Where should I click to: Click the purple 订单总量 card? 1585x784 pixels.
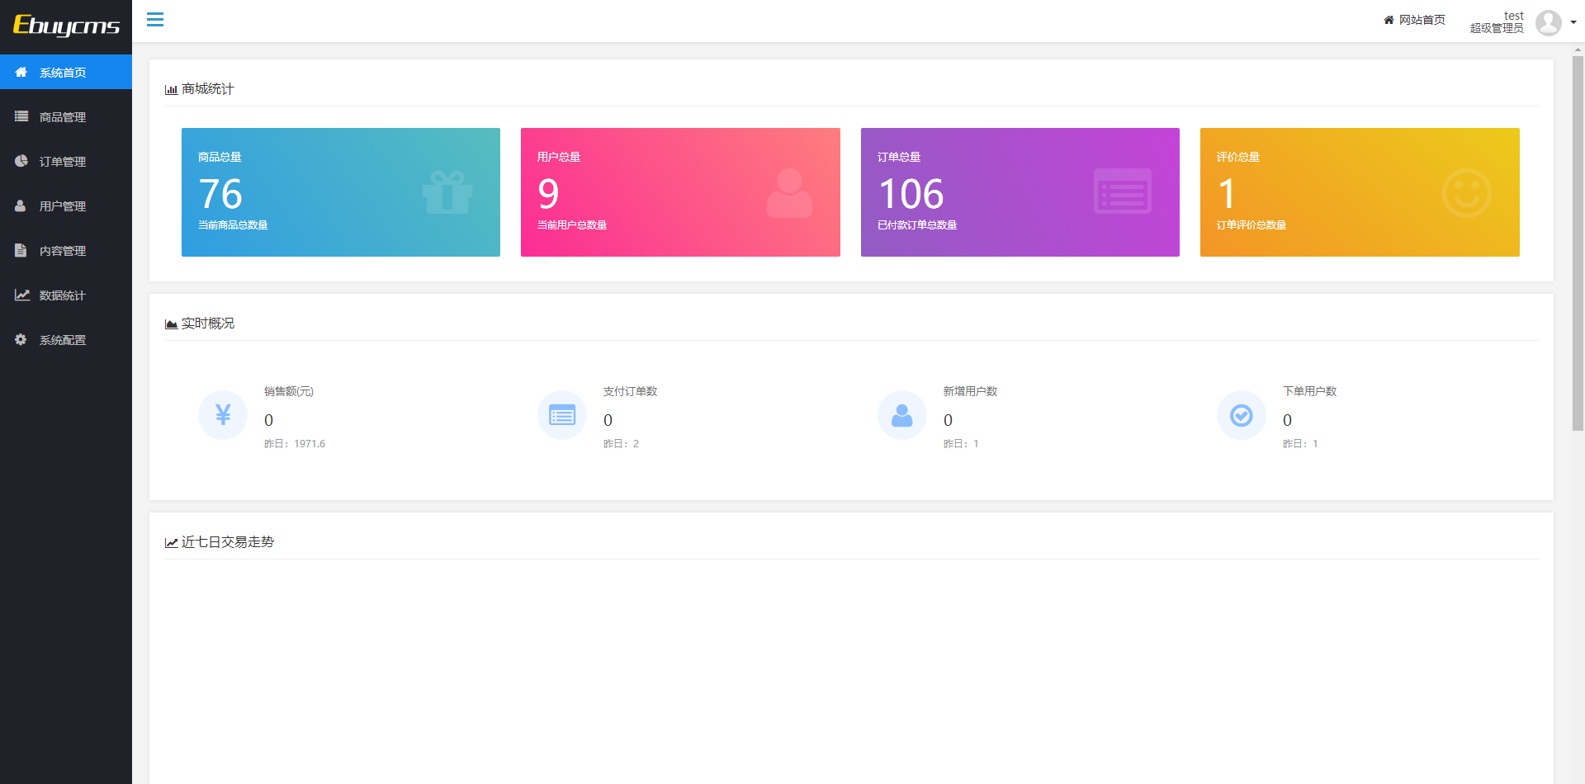(x=1020, y=192)
